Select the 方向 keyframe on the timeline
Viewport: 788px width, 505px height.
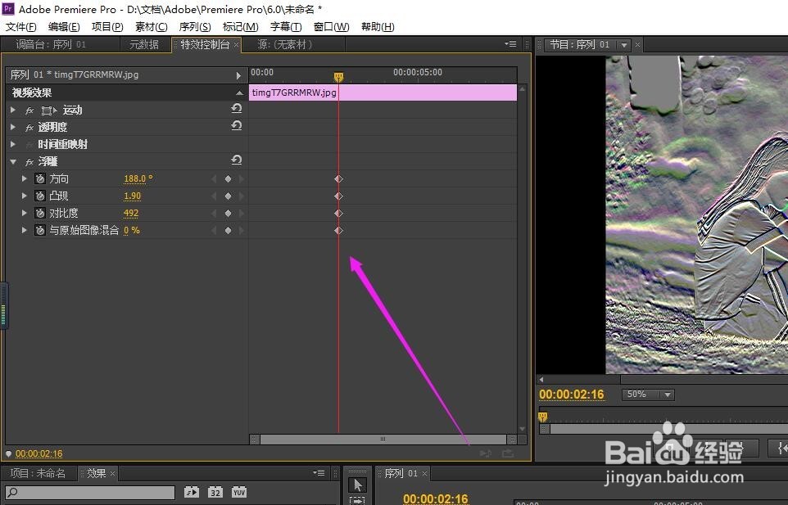[339, 178]
